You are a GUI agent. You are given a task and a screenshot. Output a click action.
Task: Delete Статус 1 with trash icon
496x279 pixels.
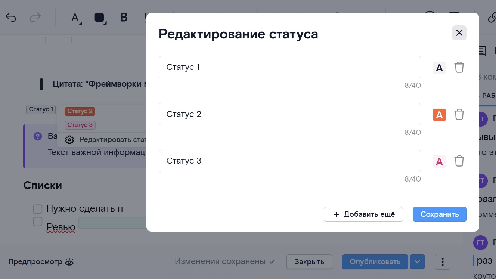[459, 68]
